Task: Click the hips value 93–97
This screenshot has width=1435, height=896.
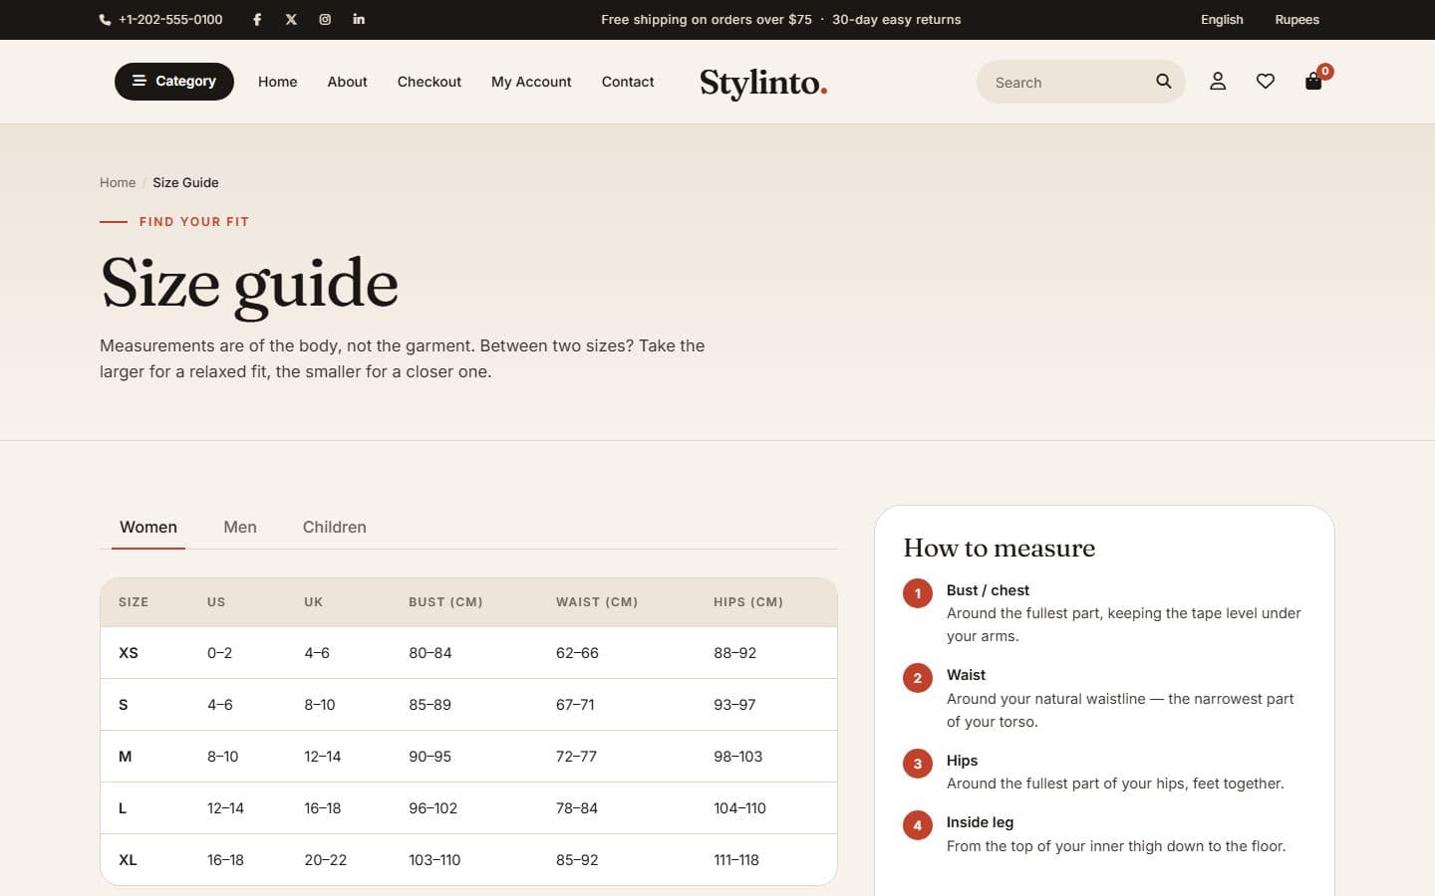Action: (734, 705)
